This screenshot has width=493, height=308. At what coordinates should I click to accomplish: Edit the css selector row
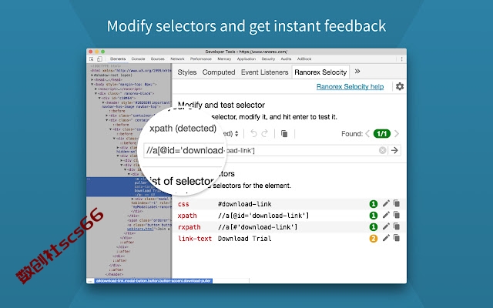(386, 203)
